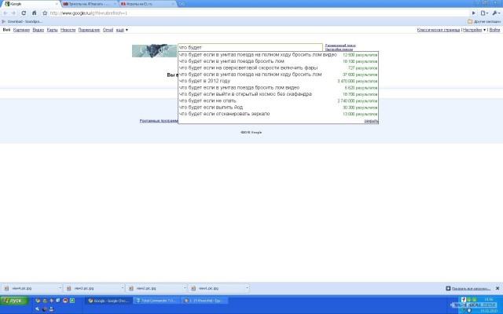Open the Карты link in Google nav
Viewport: 503px width, 314px height.
53,30
